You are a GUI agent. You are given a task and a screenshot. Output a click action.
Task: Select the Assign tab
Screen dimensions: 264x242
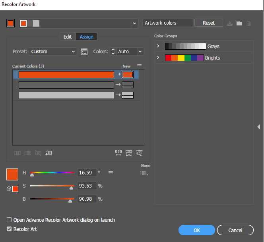pyautogui.click(x=86, y=37)
